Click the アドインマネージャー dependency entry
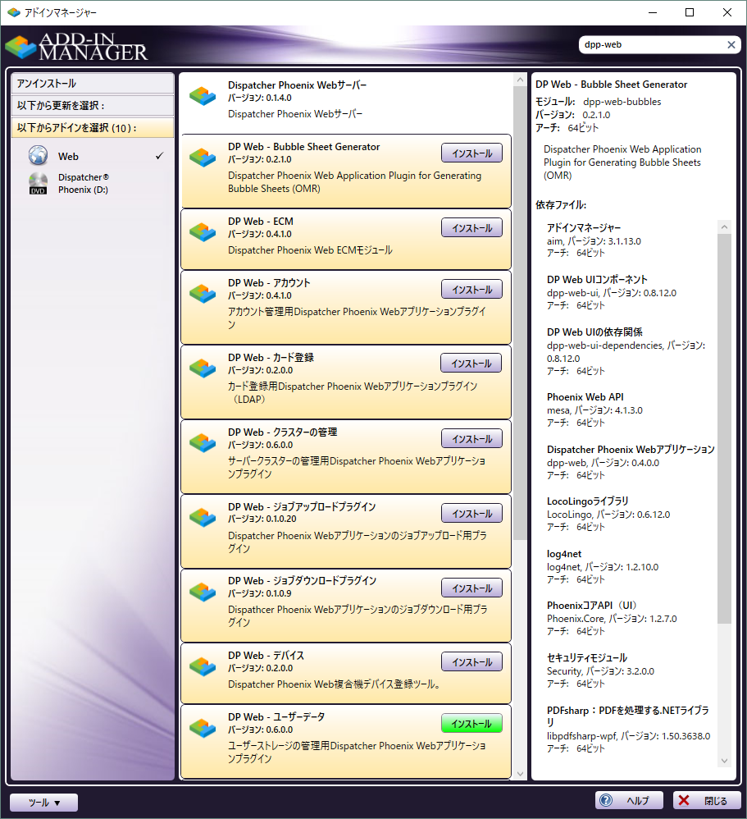 [x=594, y=240]
